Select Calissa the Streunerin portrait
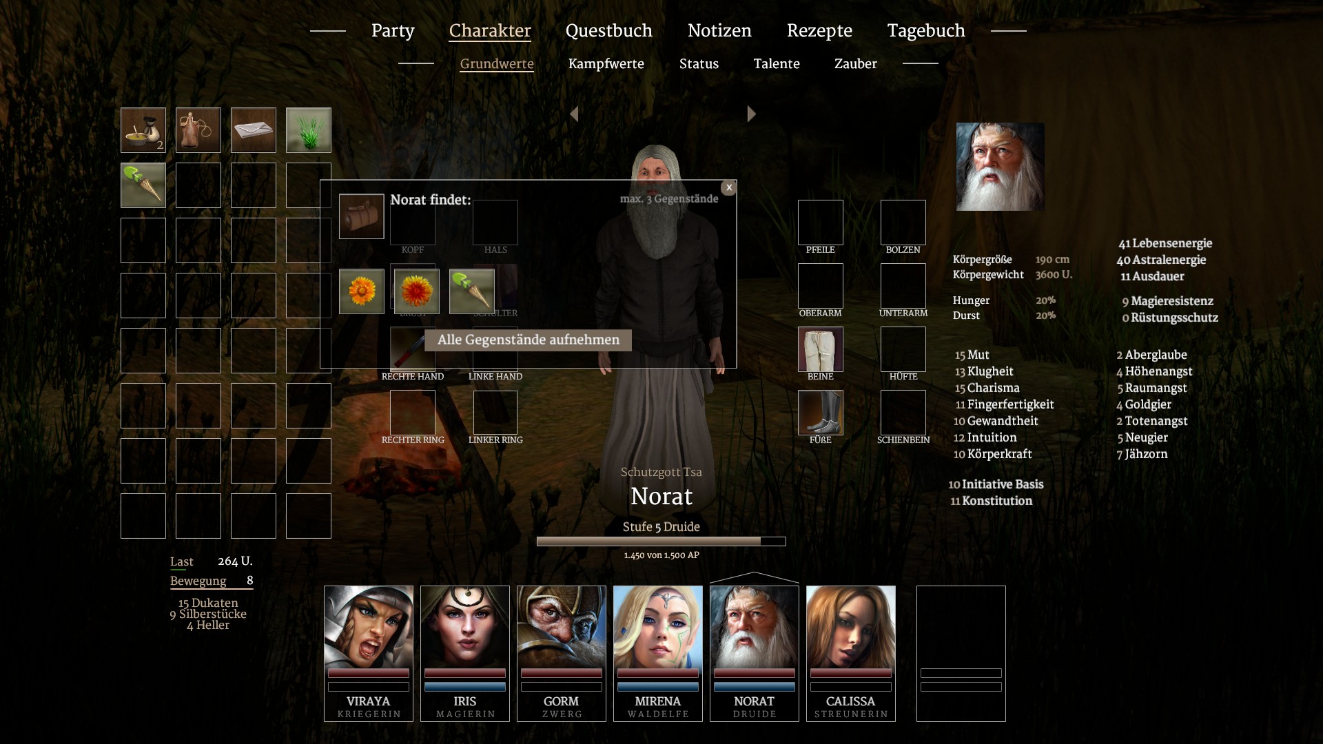The image size is (1323, 744). 851,653
